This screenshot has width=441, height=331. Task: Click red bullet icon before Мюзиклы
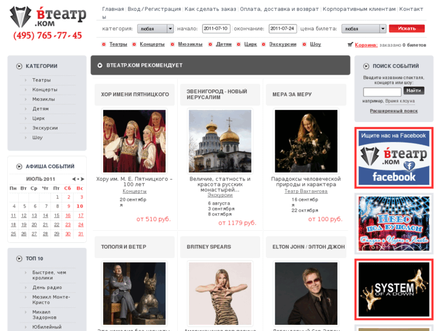(x=172, y=44)
